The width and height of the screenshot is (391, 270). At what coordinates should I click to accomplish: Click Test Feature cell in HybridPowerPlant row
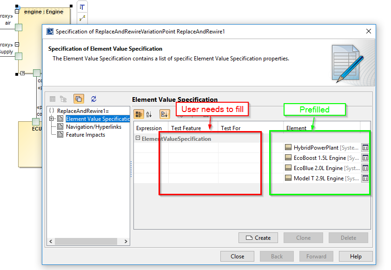pos(193,148)
